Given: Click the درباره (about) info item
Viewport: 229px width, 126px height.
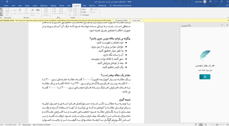Looking at the screenshot, I should (83, 9).
